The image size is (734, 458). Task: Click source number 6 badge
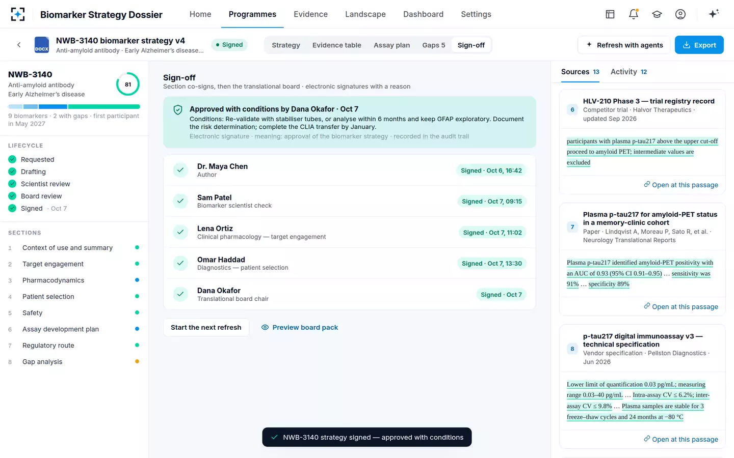pos(572,109)
